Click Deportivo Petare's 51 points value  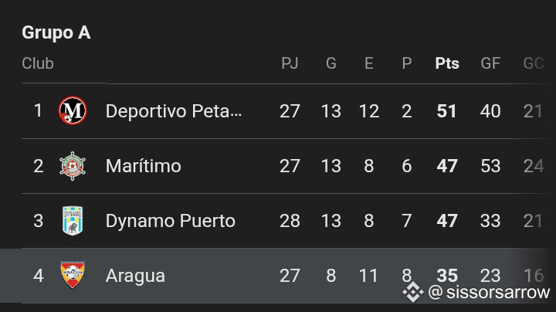pos(447,111)
